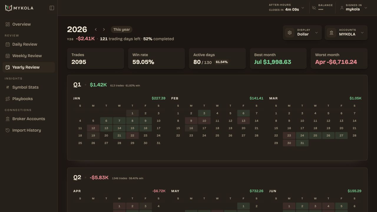Click the MYKOLA logo icon
This screenshot has width=377, height=212.
pos(8,8)
